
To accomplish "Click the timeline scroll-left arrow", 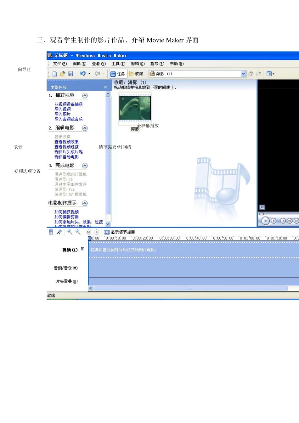I will pyautogui.click(x=91, y=288).
